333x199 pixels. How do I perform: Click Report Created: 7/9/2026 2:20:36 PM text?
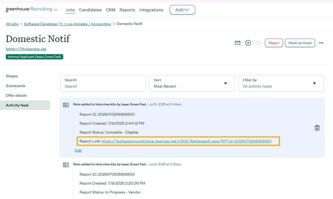pyautogui.click(x=112, y=183)
